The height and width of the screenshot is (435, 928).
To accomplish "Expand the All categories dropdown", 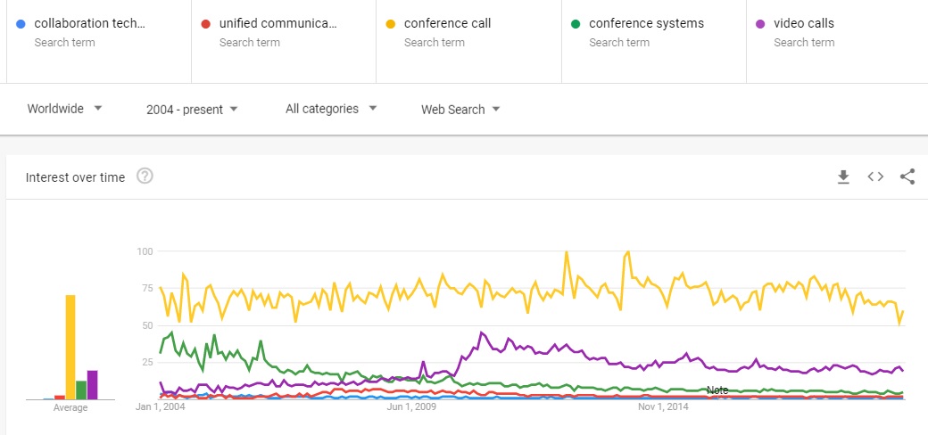I will [331, 109].
